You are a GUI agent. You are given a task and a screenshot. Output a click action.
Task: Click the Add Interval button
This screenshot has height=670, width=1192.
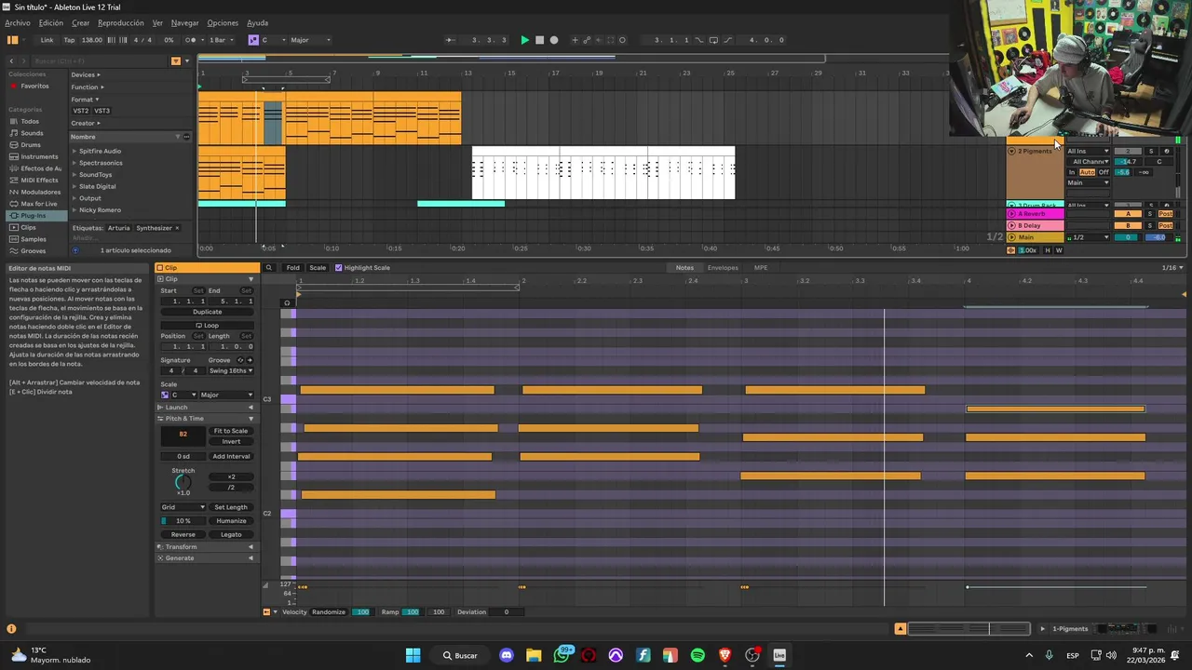(231, 456)
